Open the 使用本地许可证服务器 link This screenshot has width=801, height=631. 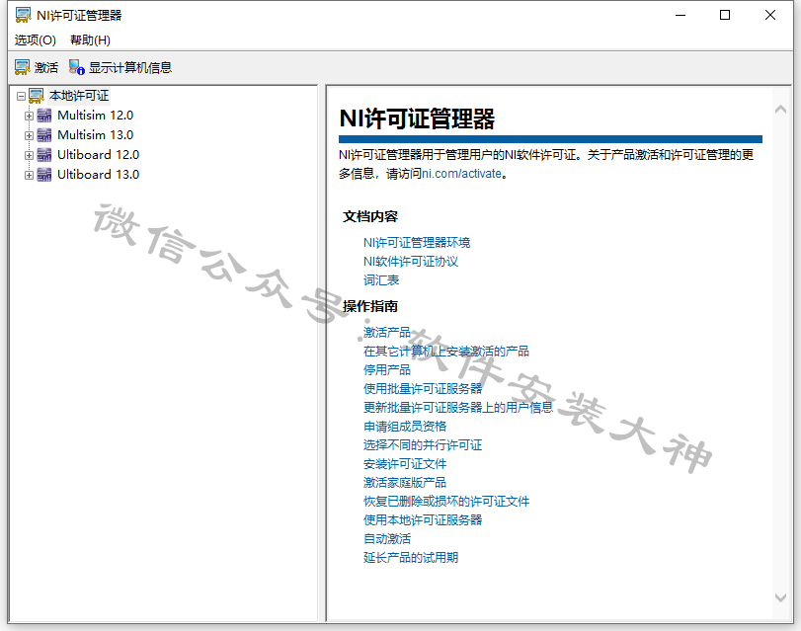click(x=423, y=520)
